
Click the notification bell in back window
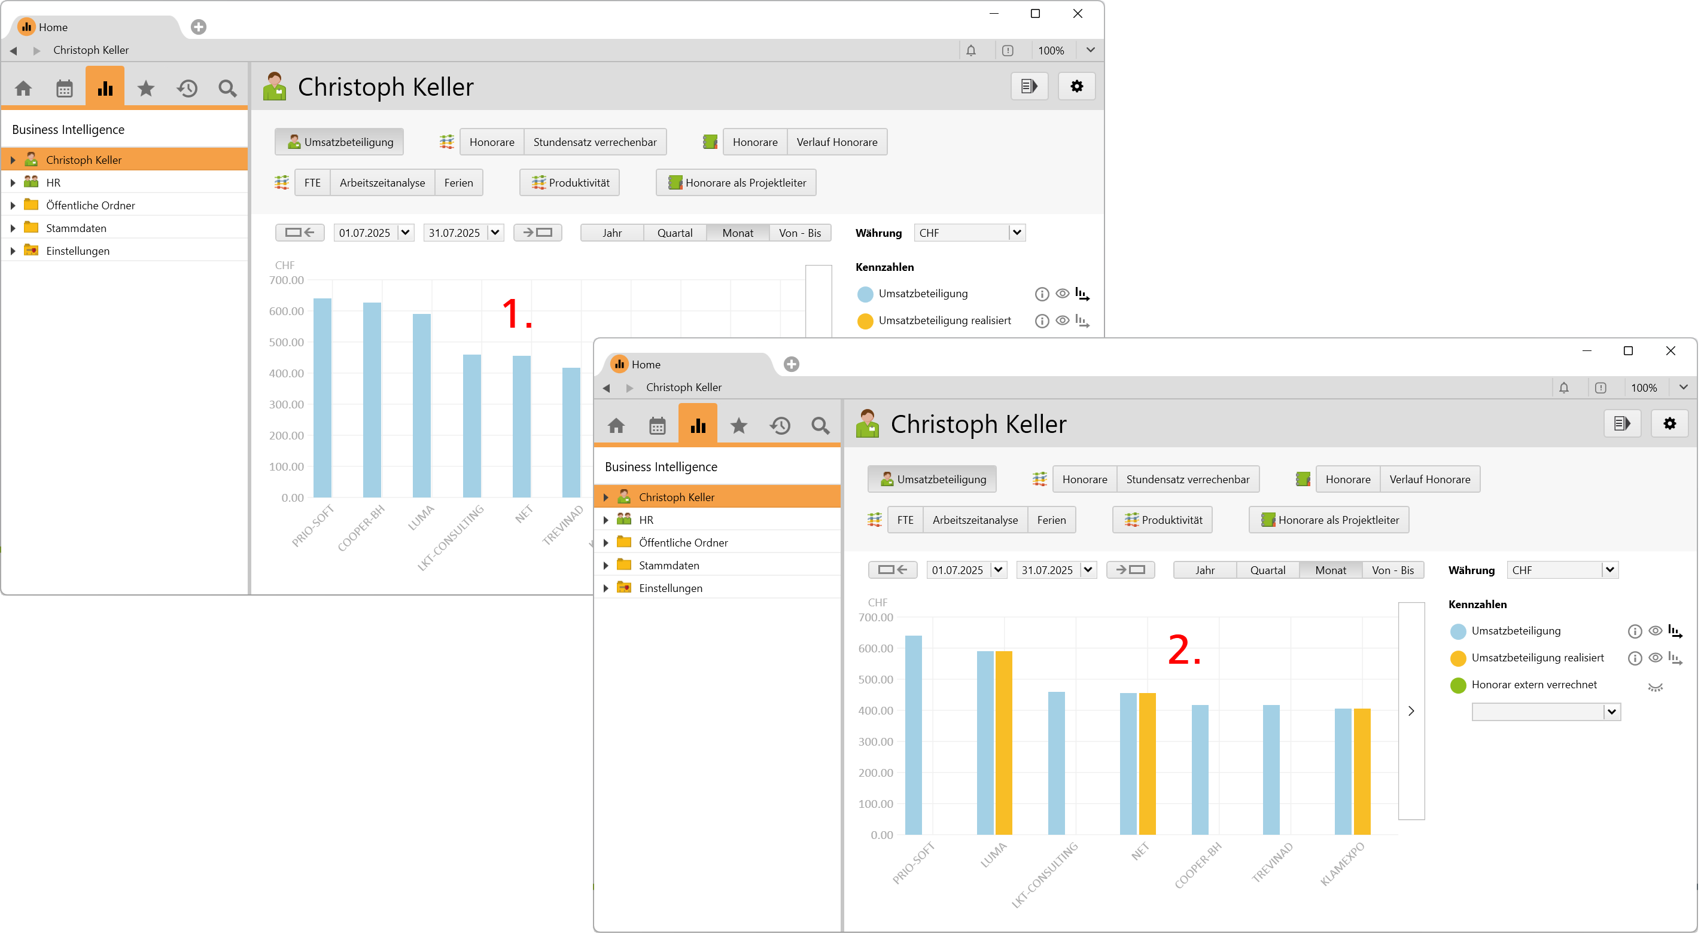970,50
